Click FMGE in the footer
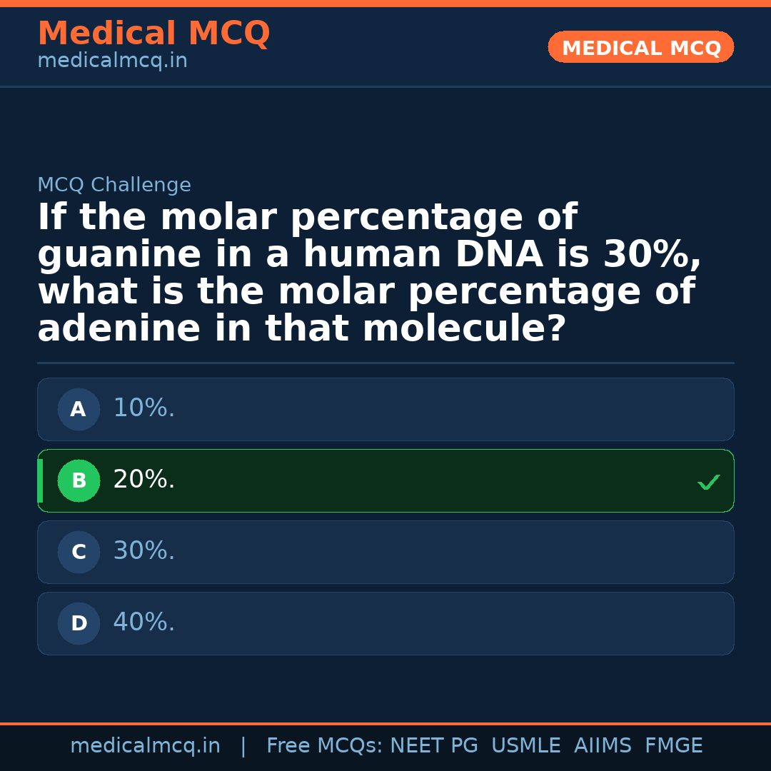Image resolution: width=771 pixels, height=771 pixels. click(x=673, y=746)
